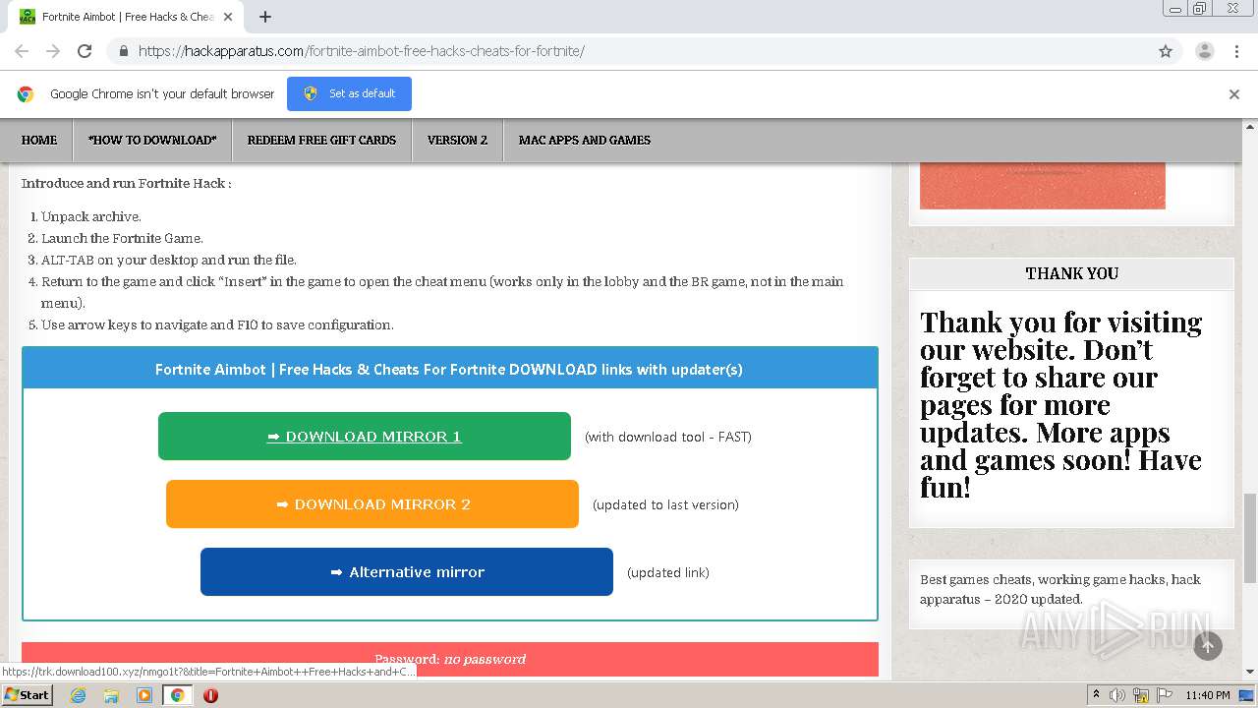Open the HOME menu item

[39, 140]
